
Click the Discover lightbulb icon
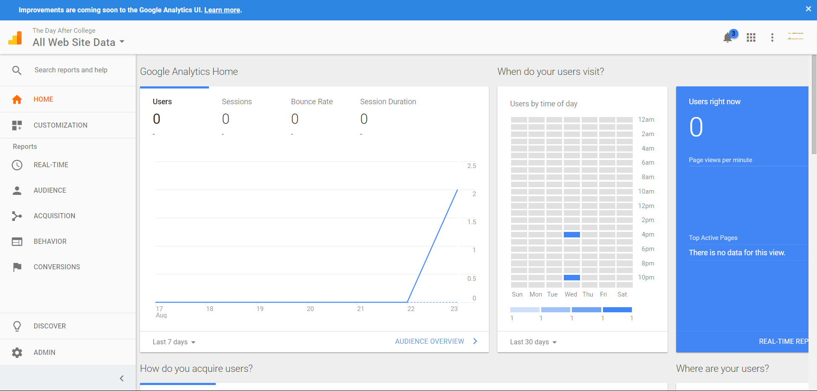tap(17, 326)
